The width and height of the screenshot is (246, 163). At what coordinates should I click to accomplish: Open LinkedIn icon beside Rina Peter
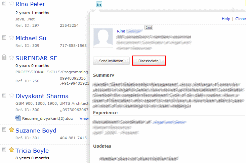pos(99,4)
